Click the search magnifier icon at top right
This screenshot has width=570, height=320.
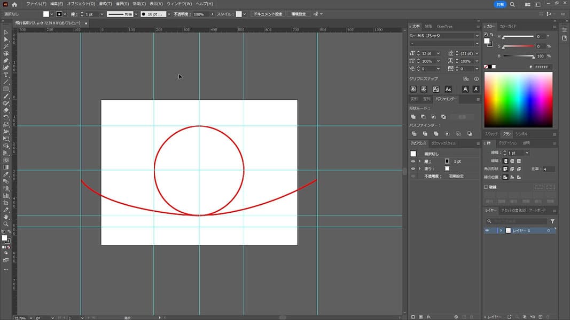pos(512,4)
